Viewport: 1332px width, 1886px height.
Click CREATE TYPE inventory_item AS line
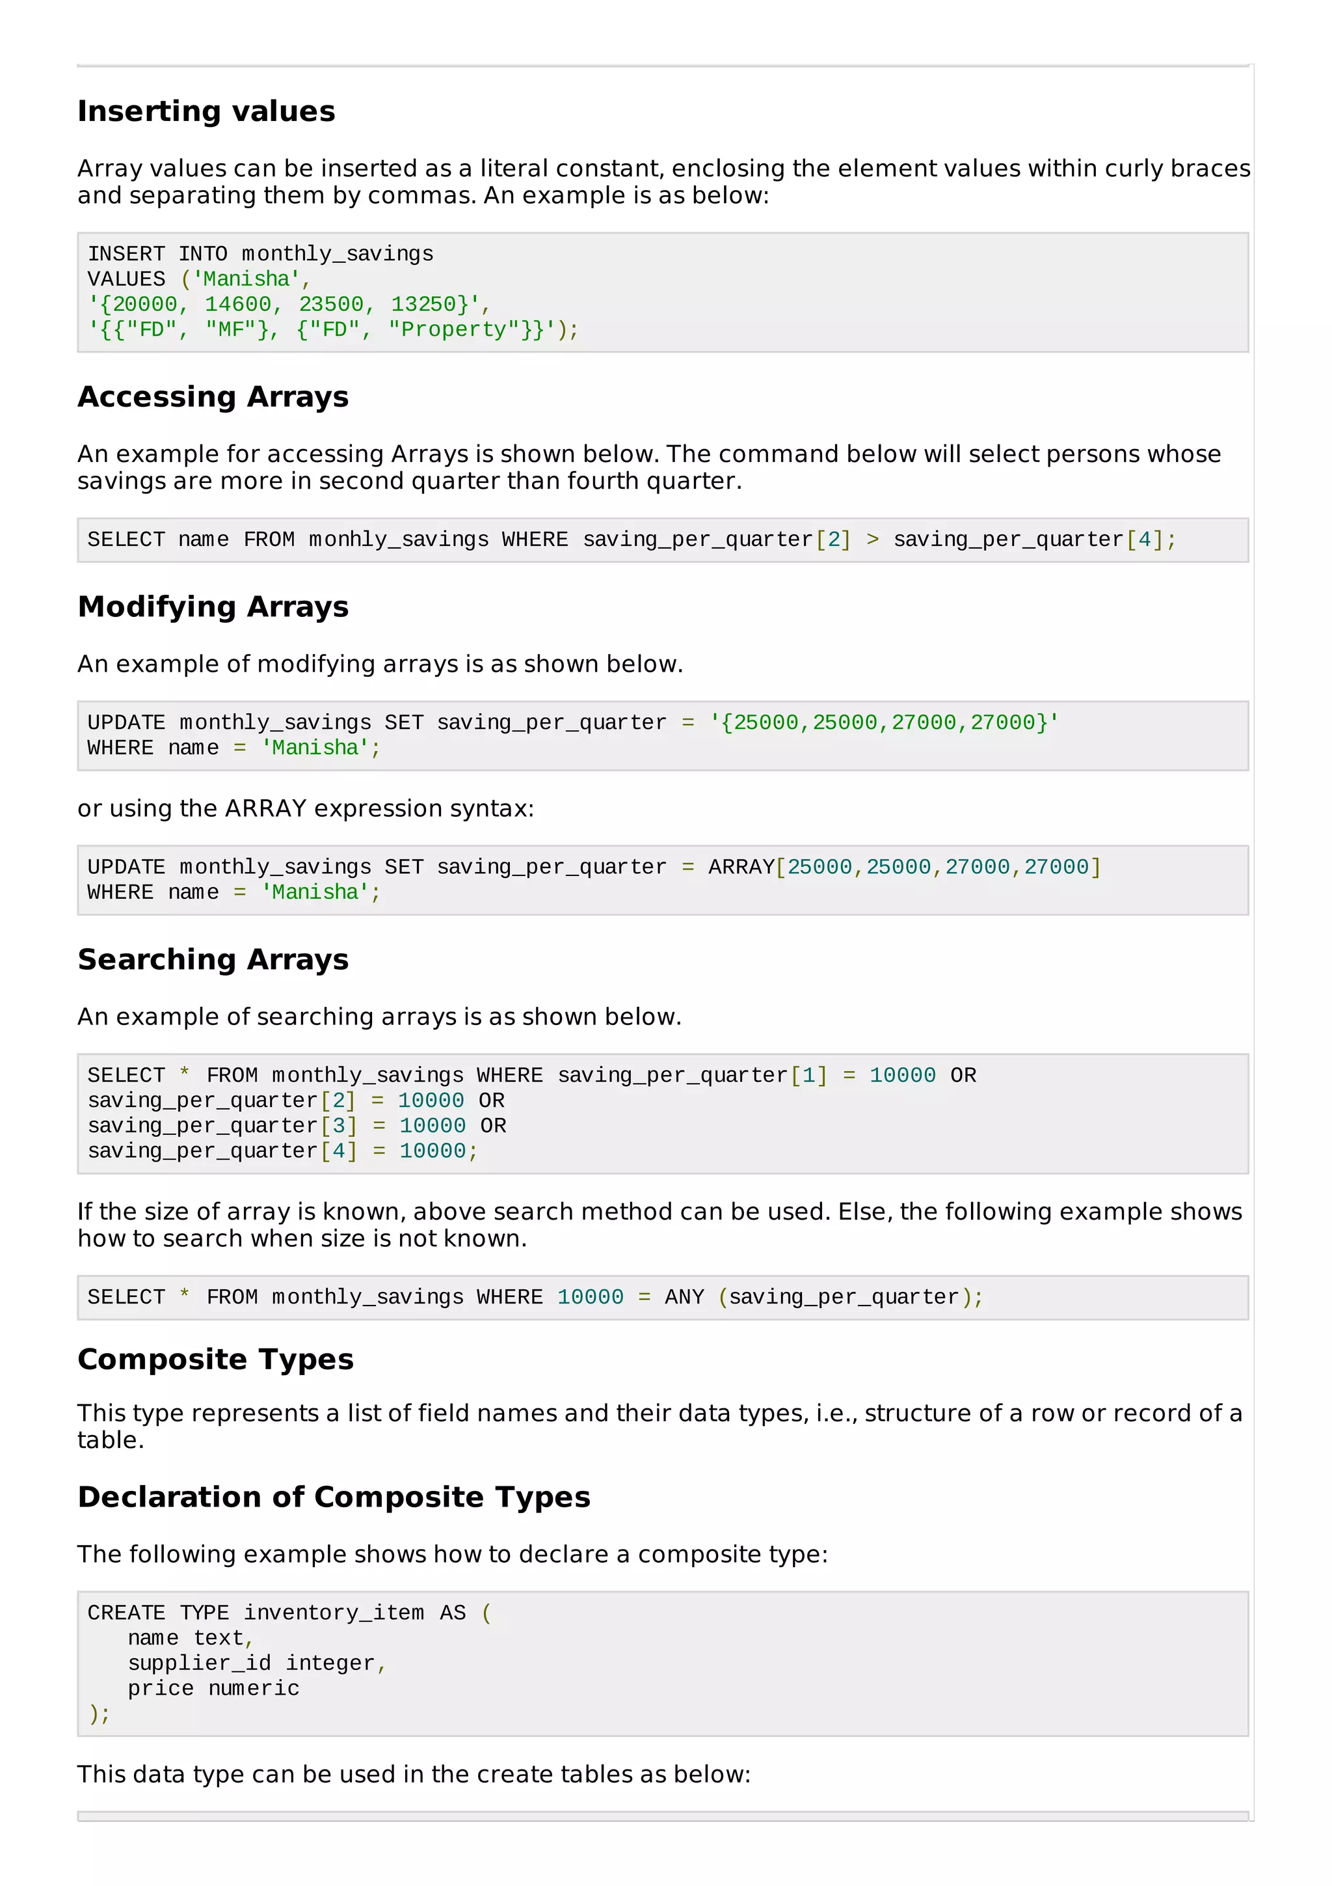[x=289, y=1613]
